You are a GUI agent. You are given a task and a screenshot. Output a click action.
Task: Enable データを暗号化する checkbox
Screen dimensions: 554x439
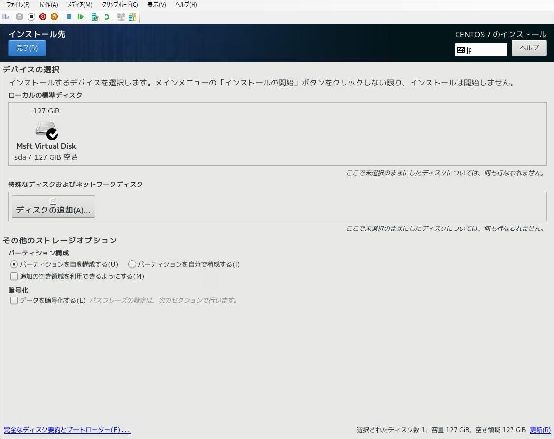(x=14, y=300)
